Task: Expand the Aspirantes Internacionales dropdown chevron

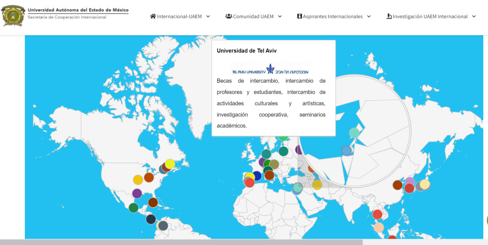Action: tap(368, 16)
